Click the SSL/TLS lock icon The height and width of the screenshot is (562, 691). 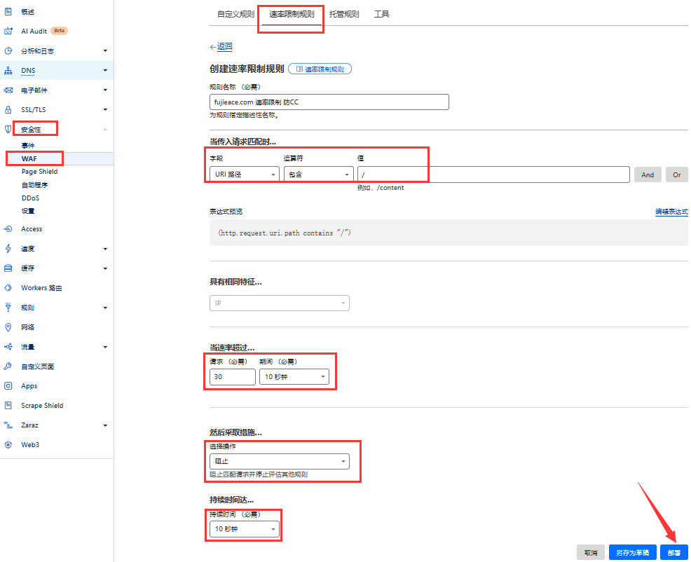pos(8,110)
